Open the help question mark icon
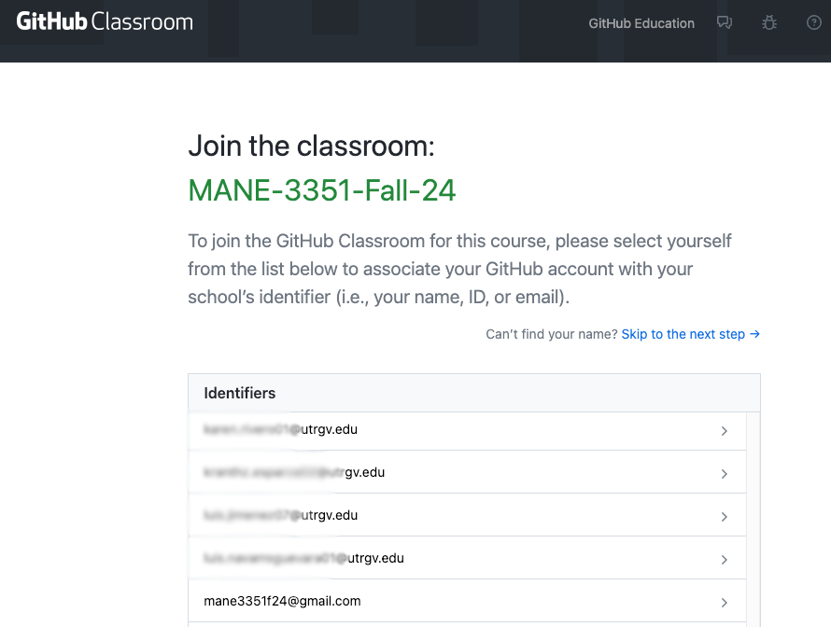831x627 pixels. coord(813,23)
